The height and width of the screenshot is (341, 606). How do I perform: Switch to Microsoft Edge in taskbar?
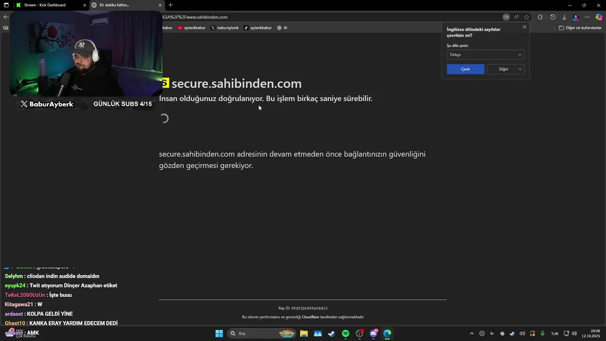coord(387,333)
